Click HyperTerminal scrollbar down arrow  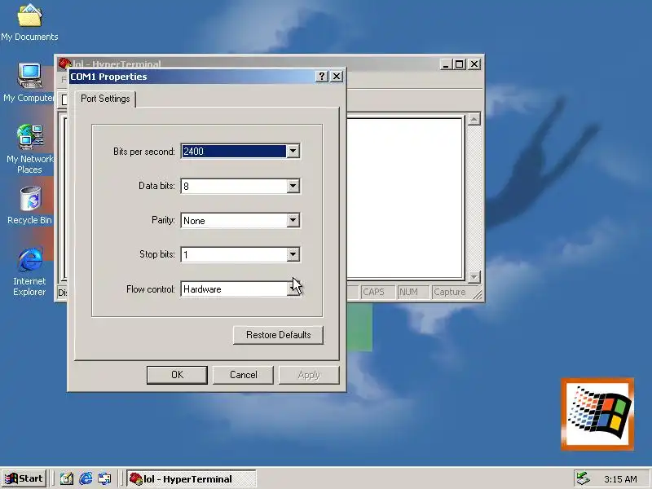(x=474, y=276)
